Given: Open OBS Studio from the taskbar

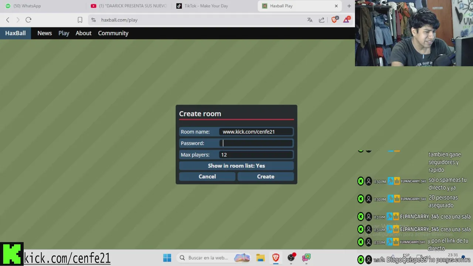Looking at the screenshot, I should point(292,258).
